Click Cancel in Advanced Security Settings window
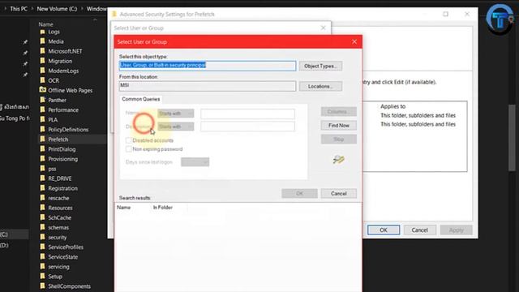519x292 pixels. 420,230
